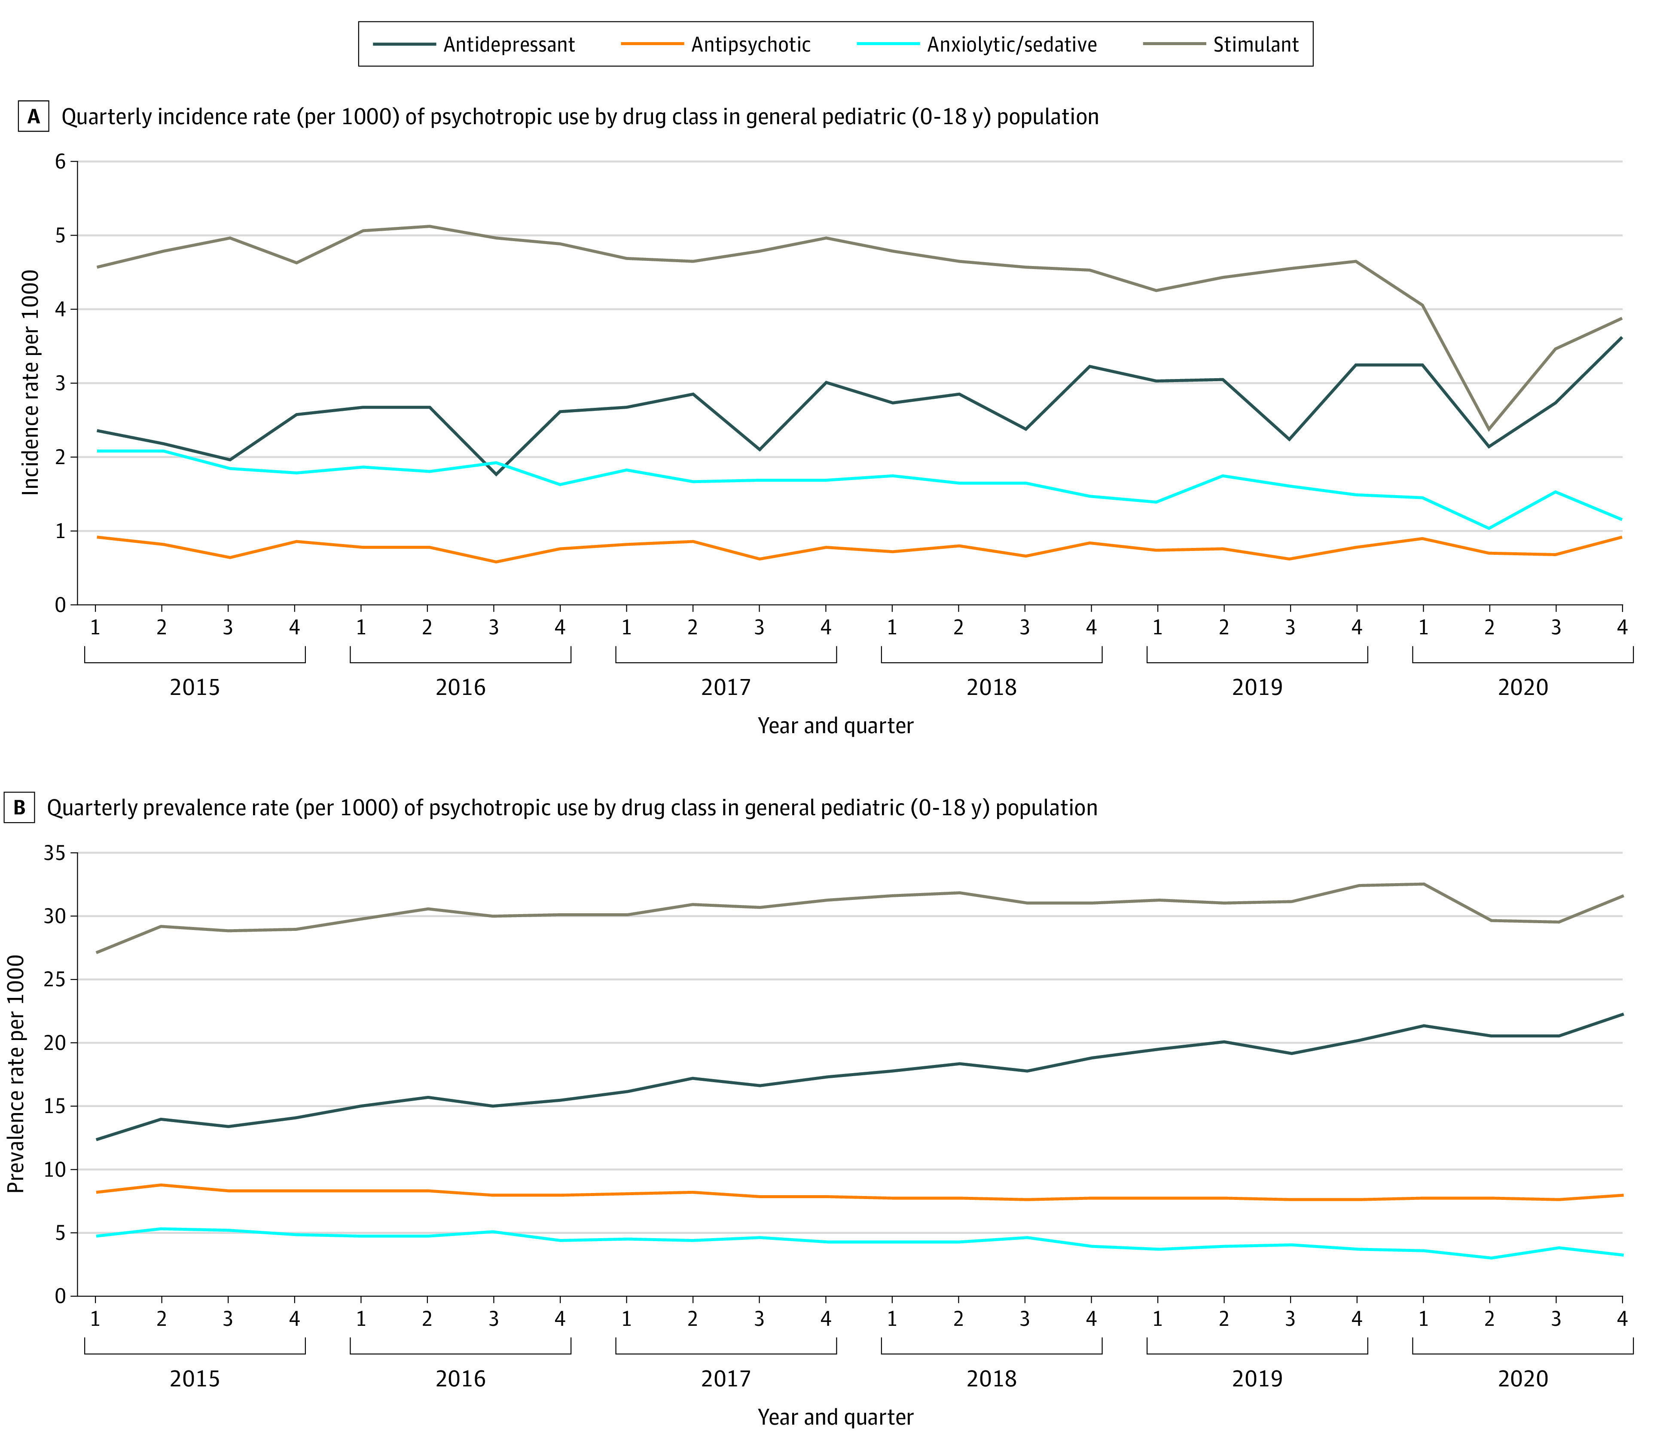This screenshot has width=1672, height=1447.
Task: Click the 2017 year label in panel B
Action: (x=726, y=1378)
